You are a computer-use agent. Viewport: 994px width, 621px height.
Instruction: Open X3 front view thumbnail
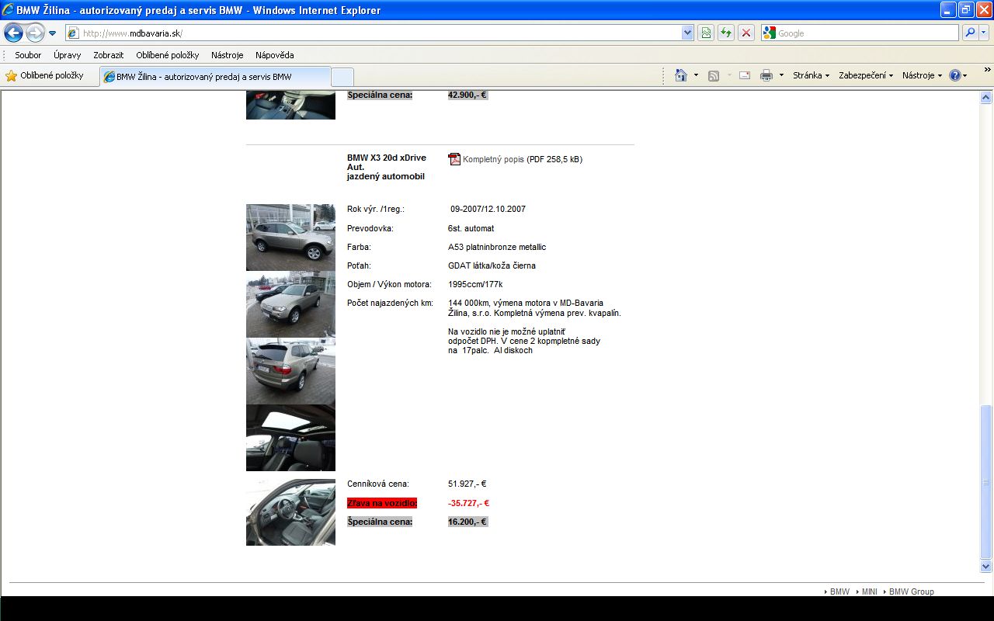tap(290, 304)
